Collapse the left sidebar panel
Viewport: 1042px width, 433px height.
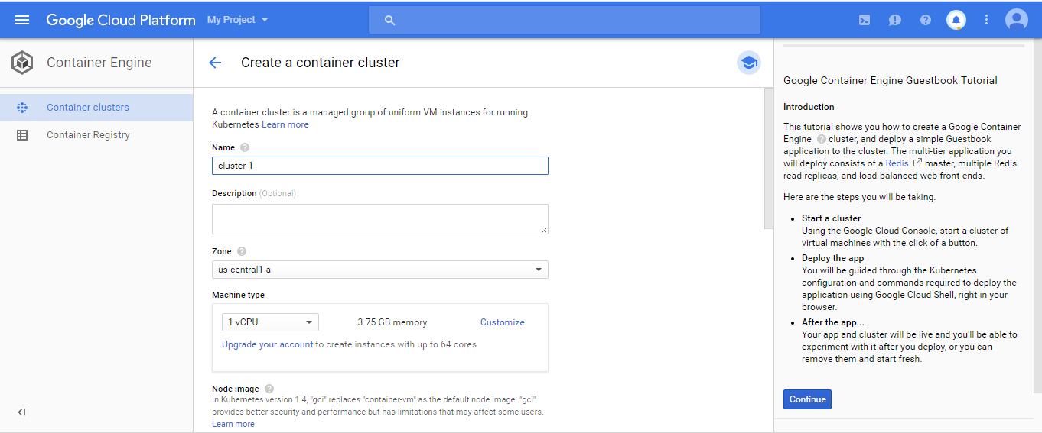pyautogui.click(x=21, y=412)
